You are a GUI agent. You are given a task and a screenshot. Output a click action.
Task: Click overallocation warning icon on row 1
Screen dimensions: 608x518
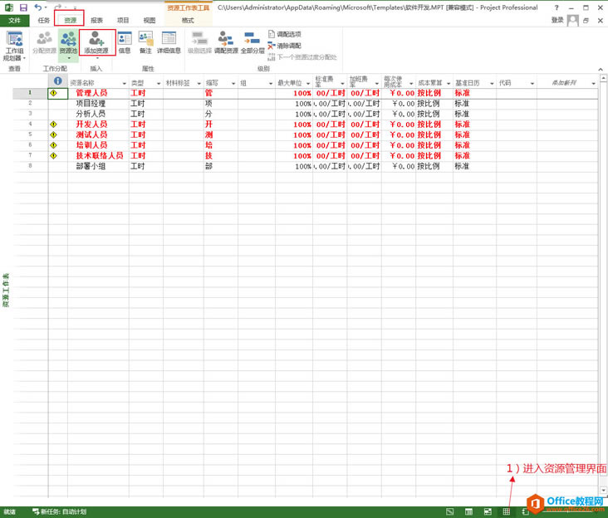click(x=54, y=93)
